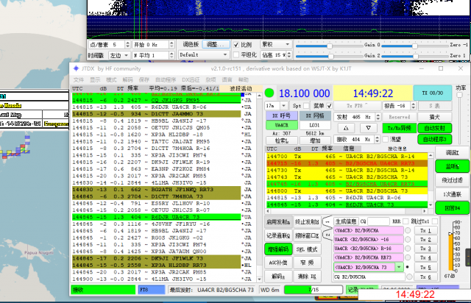Enable 平坦化 checkbox in waterfall controls
This screenshot has height=303, width=471.
click(236, 54)
